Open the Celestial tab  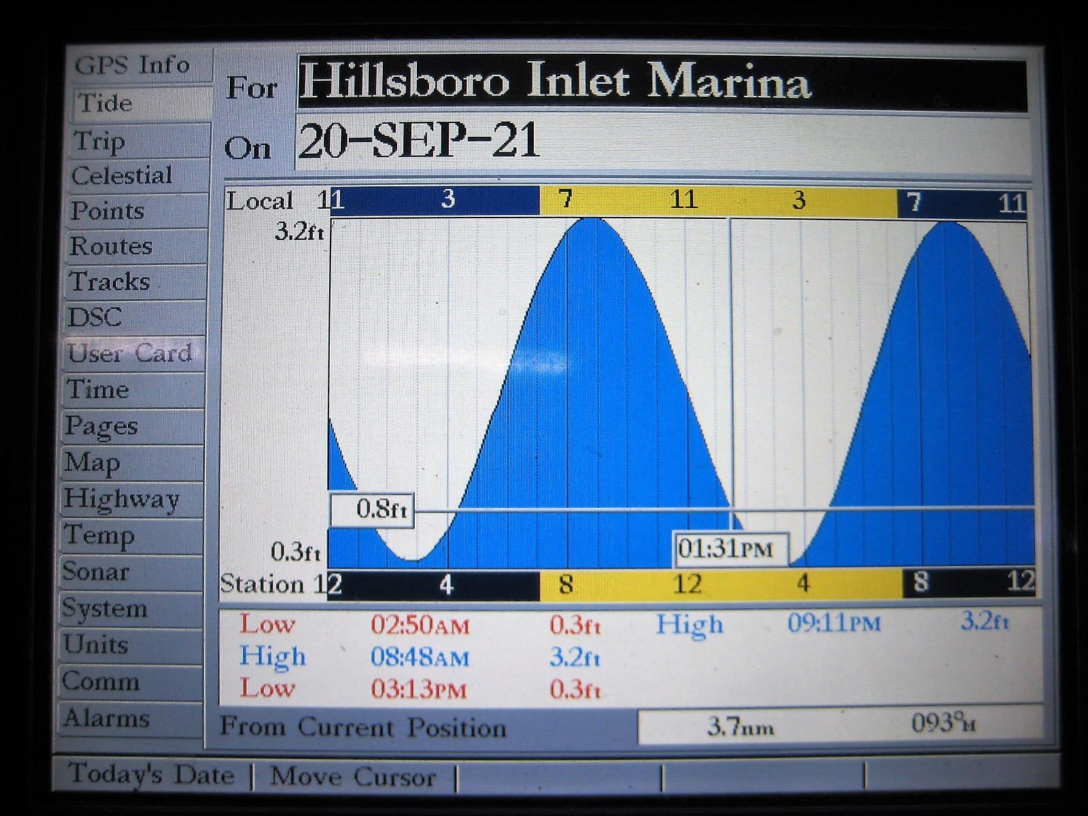click(x=139, y=175)
